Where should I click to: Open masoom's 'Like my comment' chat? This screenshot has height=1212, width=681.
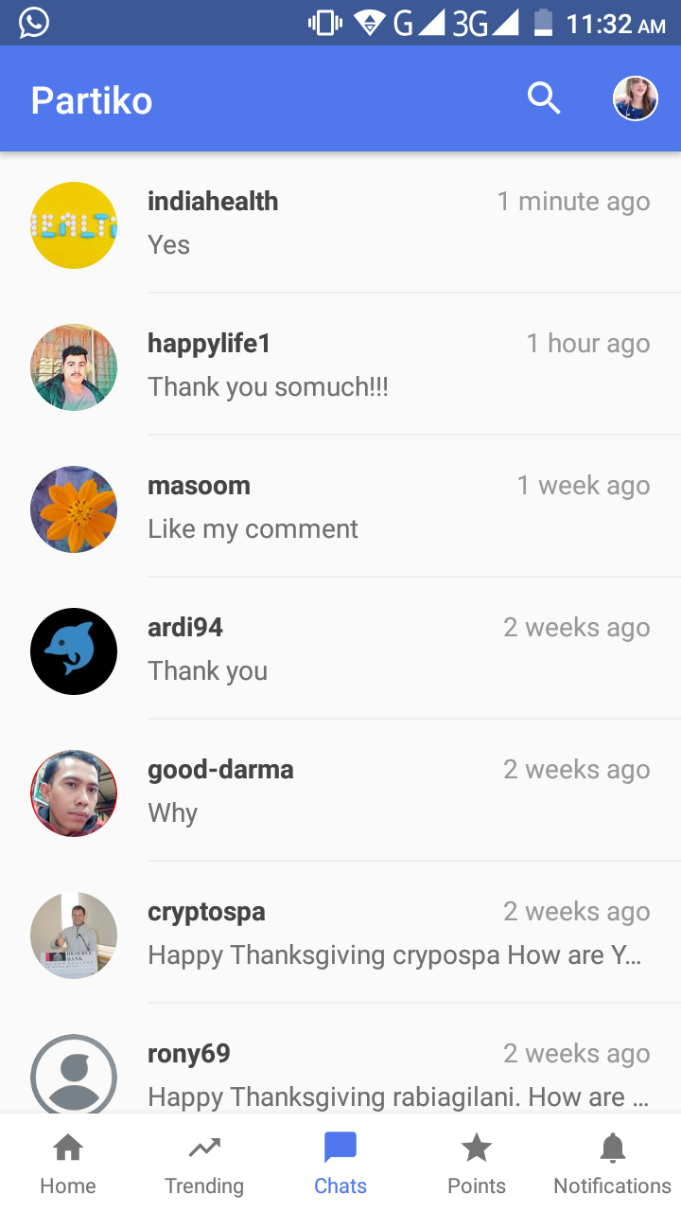(x=340, y=507)
